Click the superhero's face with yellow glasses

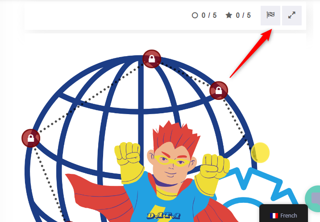172,163
